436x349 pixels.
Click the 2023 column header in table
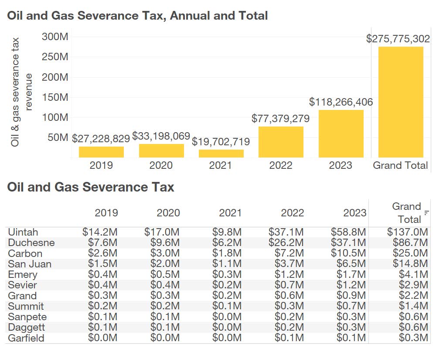(354, 213)
